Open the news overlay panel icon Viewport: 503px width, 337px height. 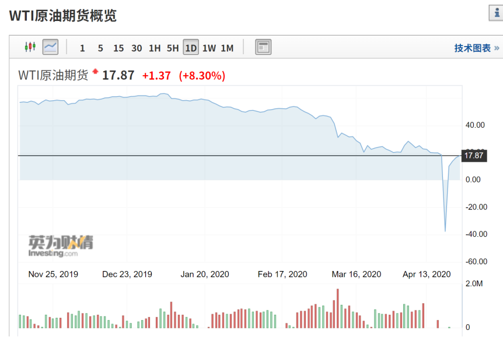tap(263, 47)
